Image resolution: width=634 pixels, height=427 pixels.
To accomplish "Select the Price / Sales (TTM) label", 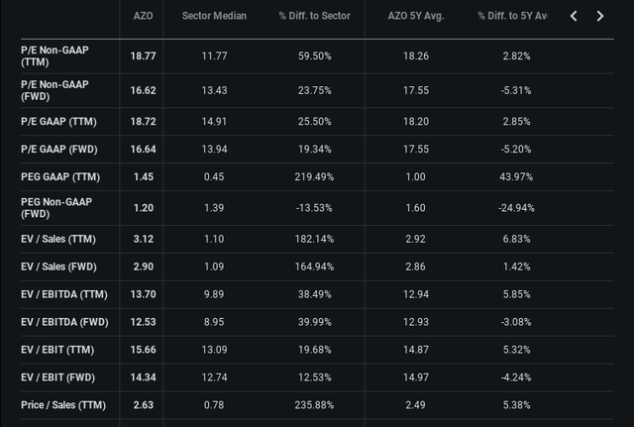I will click(x=63, y=405).
